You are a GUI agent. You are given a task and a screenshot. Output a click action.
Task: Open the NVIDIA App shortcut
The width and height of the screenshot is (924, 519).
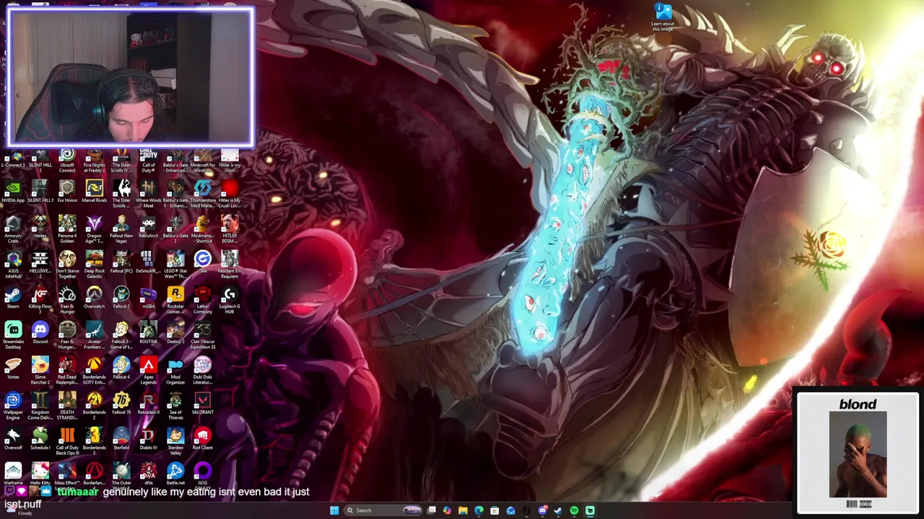pyautogui.click(x=13, y=192)
